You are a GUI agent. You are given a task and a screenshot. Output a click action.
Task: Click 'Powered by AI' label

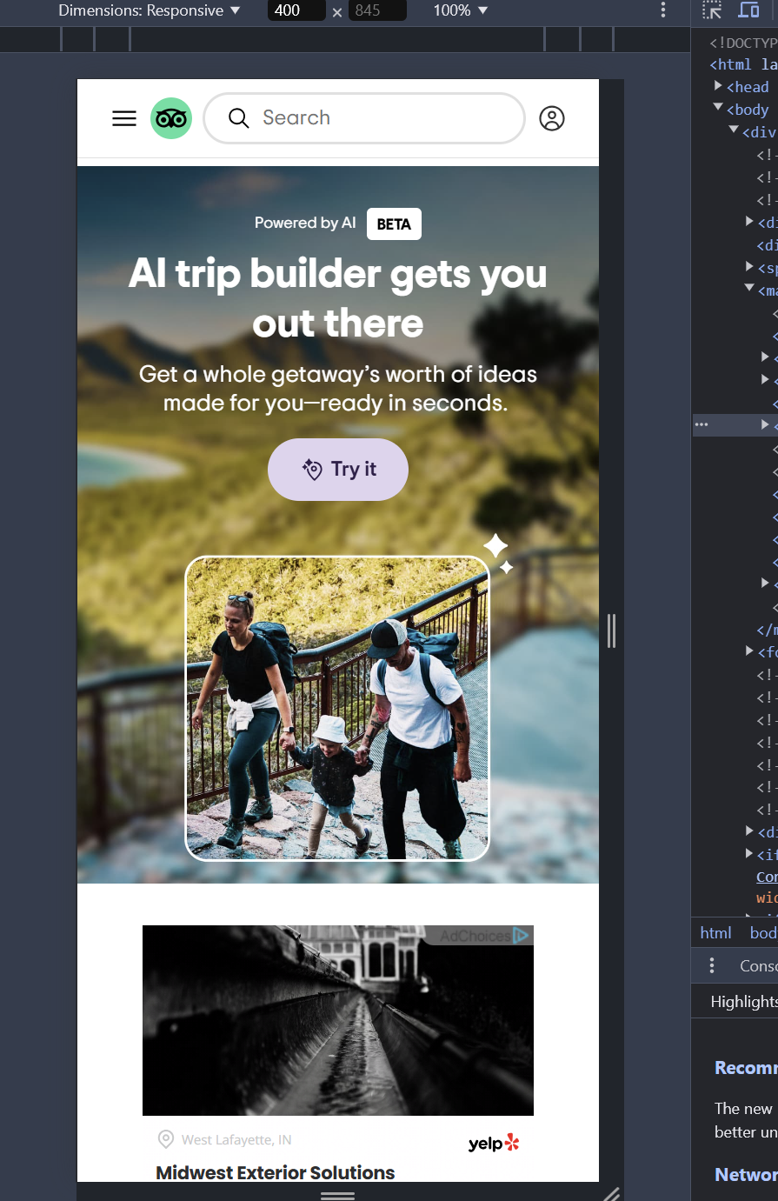(x=305, y=224)
